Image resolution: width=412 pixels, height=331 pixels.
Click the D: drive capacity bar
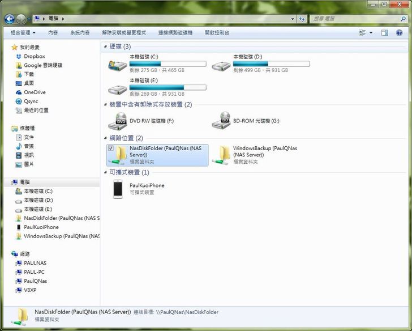(x=272, y=63)
